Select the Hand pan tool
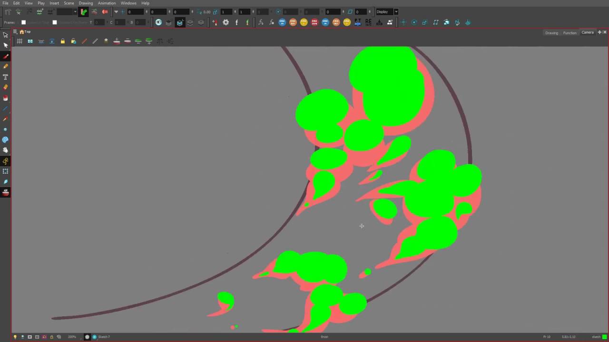The height and width of the screenshot is (342, 609). click(x=6, y=150)
